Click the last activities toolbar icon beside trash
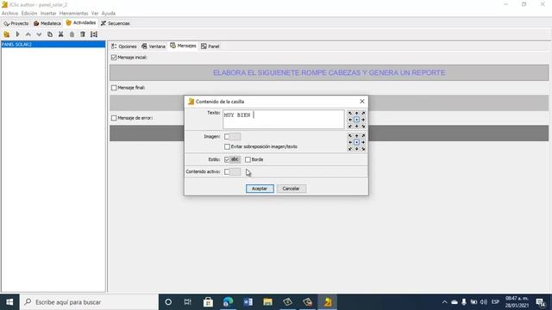Screen dimensions: 552x310 [94, 34]
